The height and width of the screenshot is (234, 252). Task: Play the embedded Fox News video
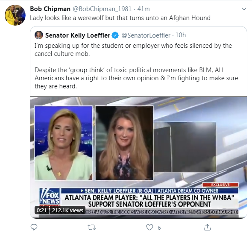(x=138, y=158)
